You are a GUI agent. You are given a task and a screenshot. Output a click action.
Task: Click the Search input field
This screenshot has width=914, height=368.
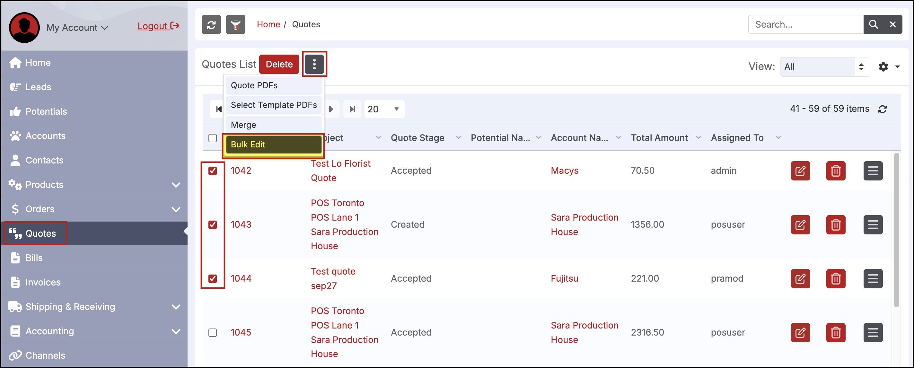pos(805,24)
